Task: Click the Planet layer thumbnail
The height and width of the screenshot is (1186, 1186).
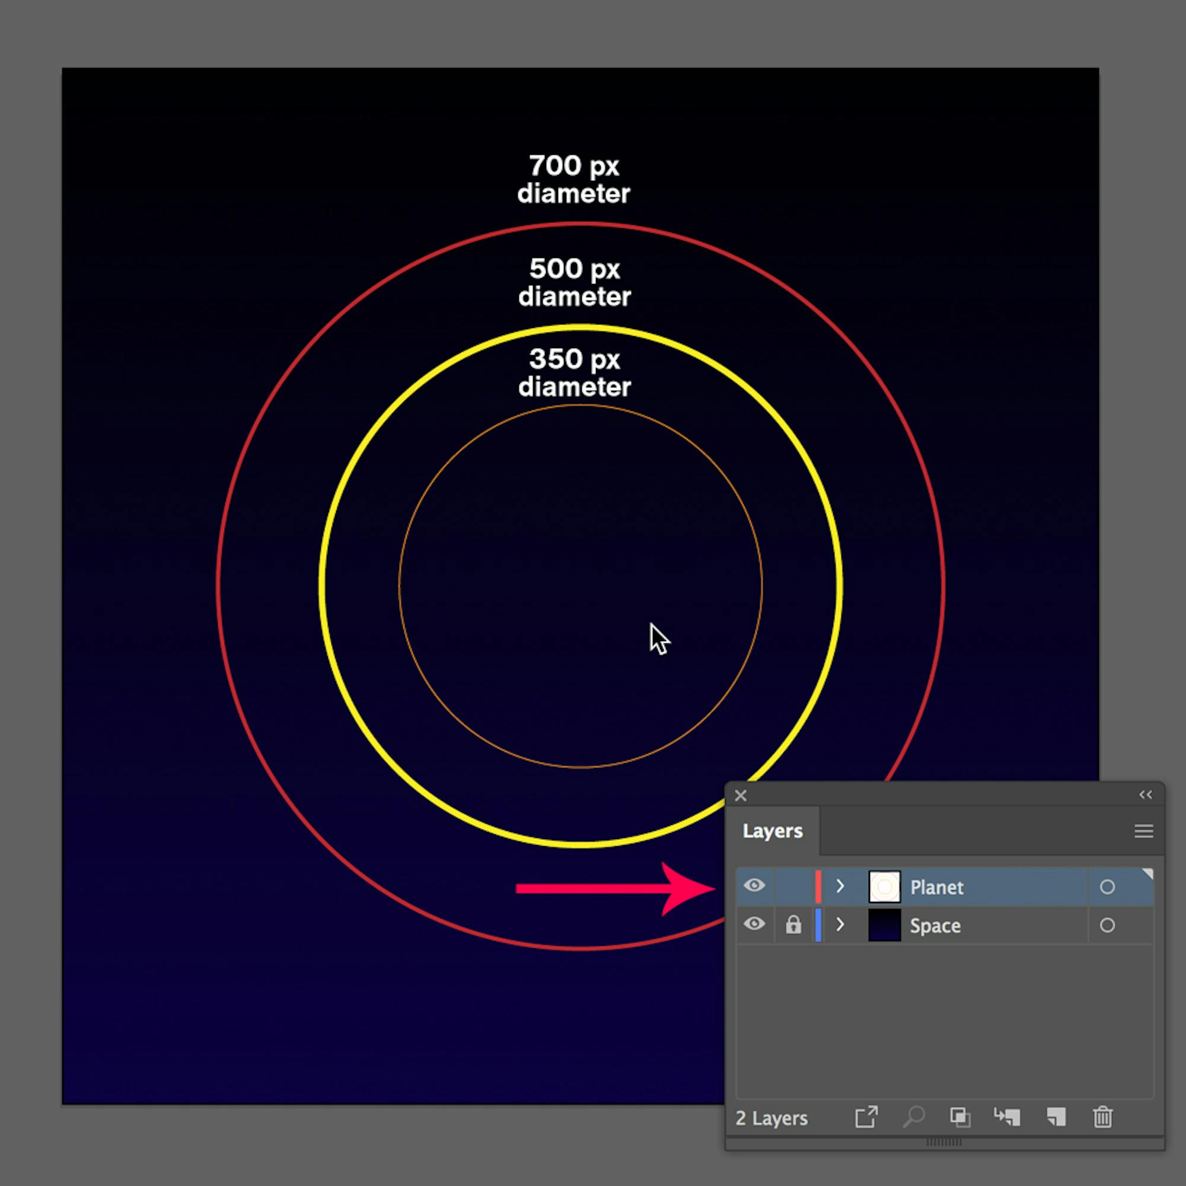Action: [x=885, y=886]
